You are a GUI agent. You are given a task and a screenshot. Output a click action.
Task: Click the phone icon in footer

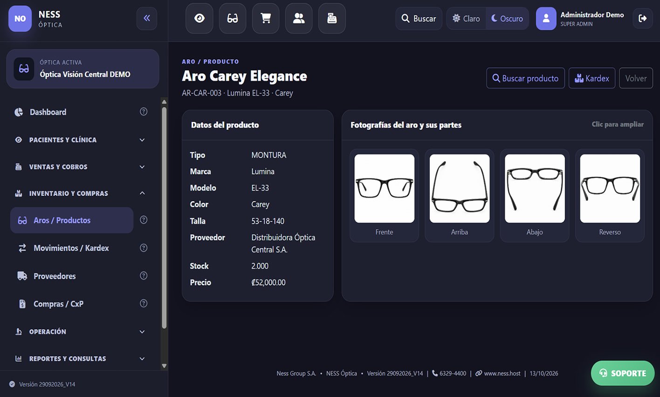(x=435, y=373)
